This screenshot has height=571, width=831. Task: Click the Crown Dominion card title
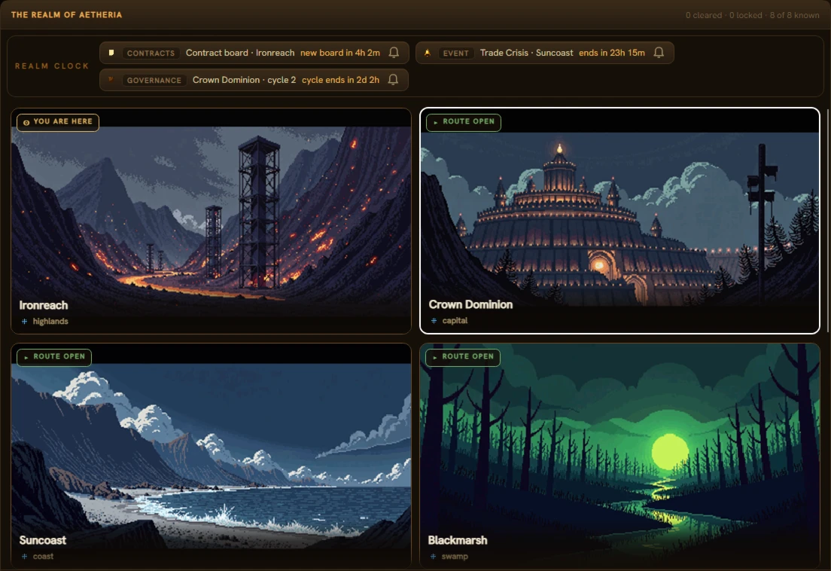(470, 304)
